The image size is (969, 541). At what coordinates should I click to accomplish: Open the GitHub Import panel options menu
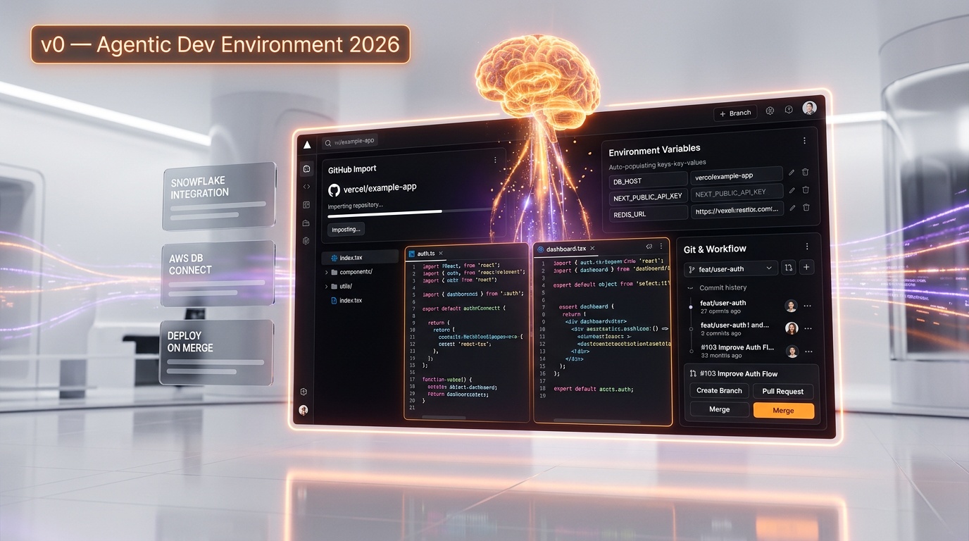pyautogui.click(x=495, y=161)
